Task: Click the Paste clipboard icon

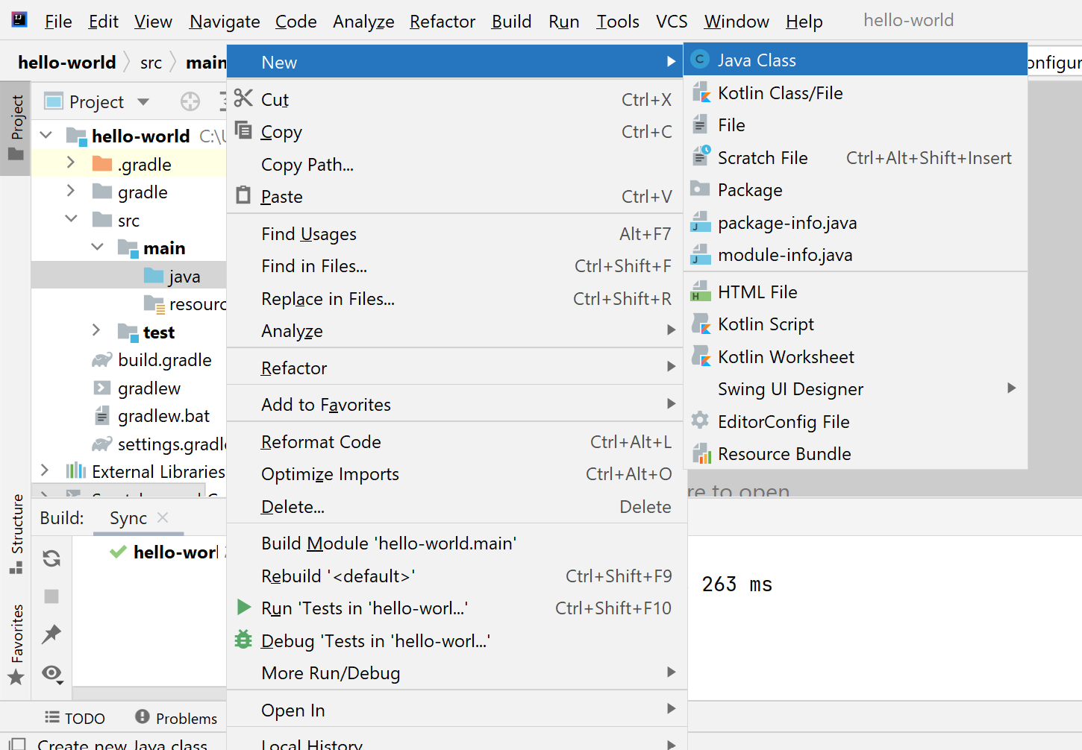Action: [243, 195]
